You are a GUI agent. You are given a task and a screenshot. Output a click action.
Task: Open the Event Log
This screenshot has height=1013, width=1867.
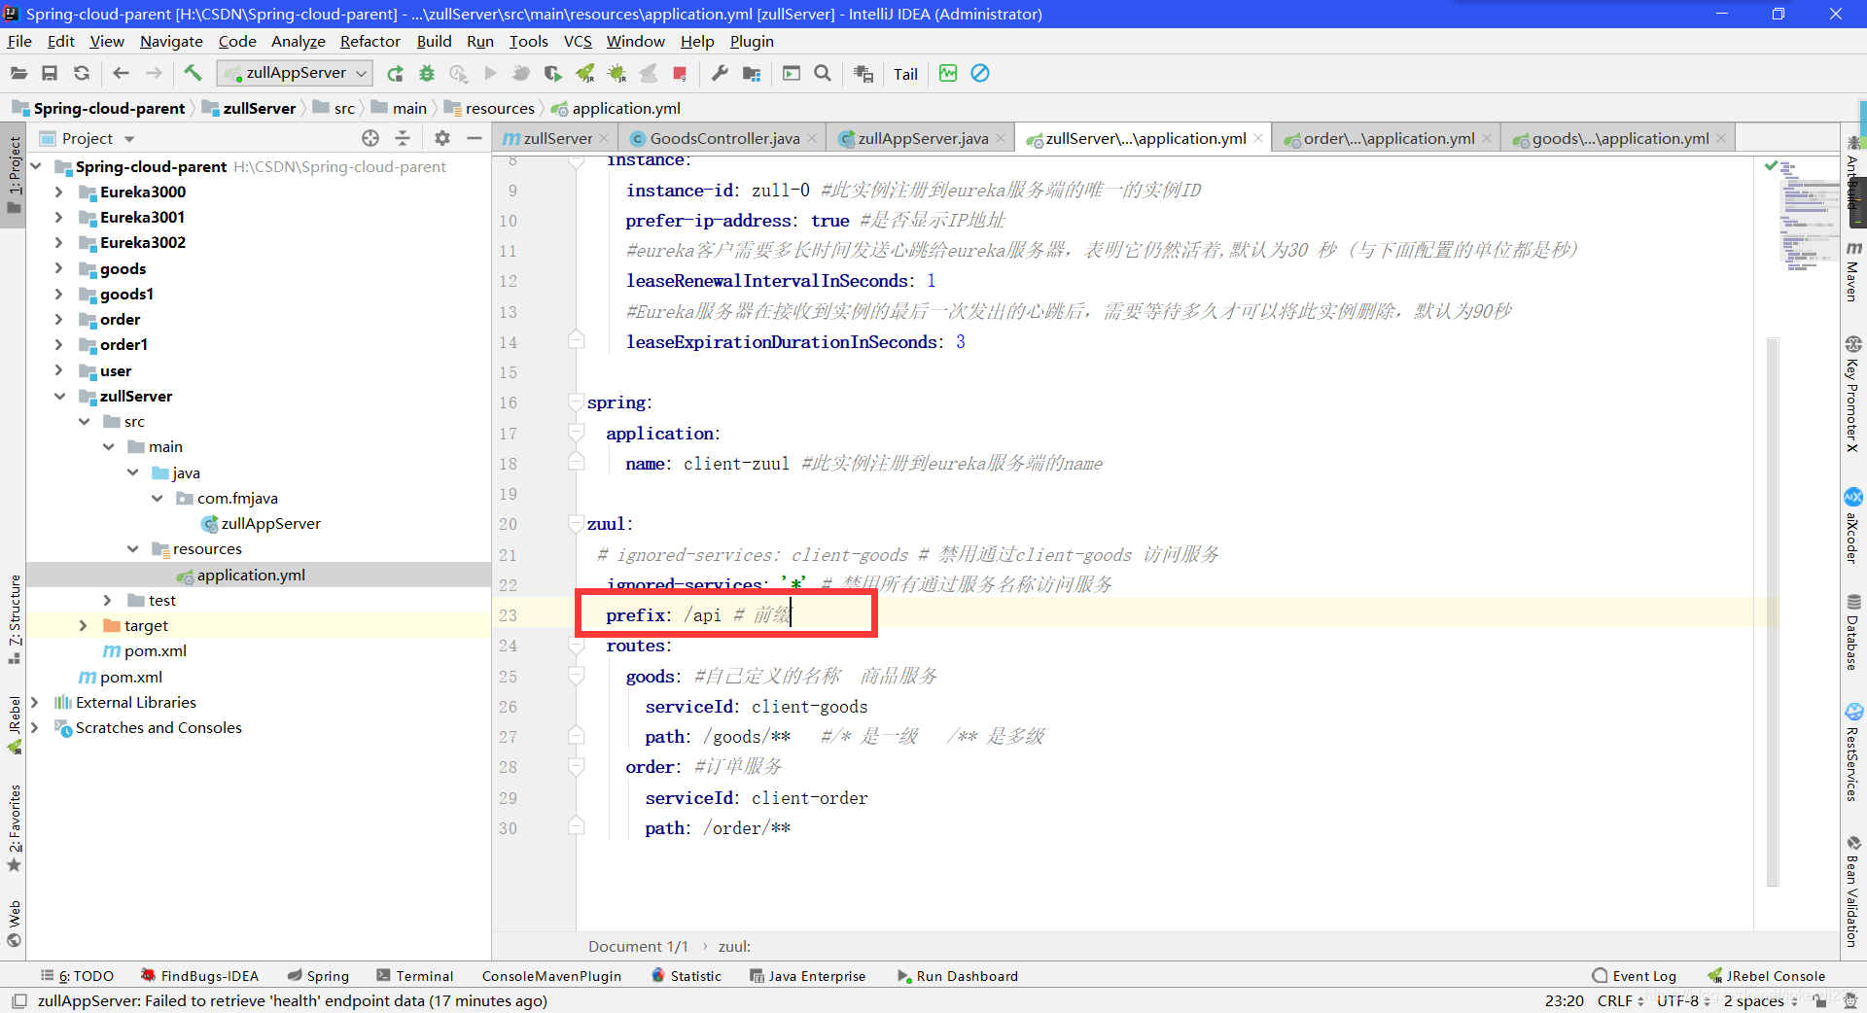(x=1635, y=976)
